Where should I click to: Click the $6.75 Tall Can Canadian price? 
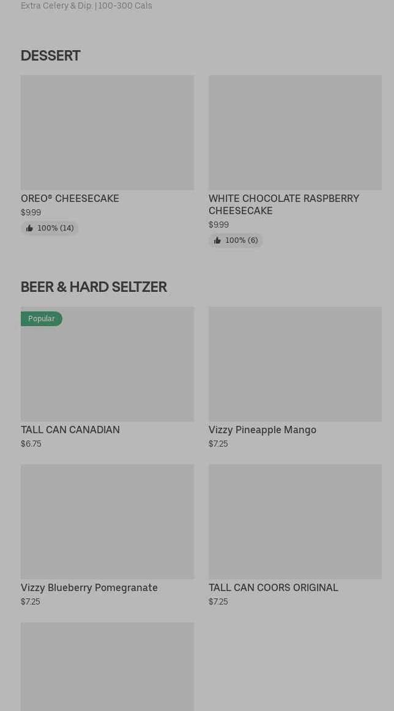click(31, 444)
